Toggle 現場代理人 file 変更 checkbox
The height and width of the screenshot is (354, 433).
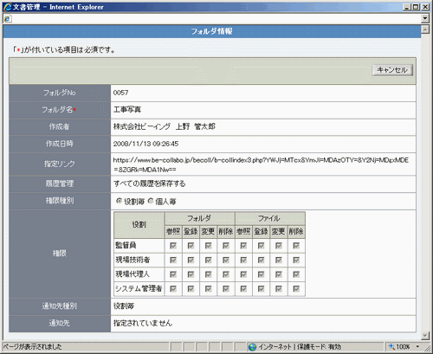click(x=279, y=274)
